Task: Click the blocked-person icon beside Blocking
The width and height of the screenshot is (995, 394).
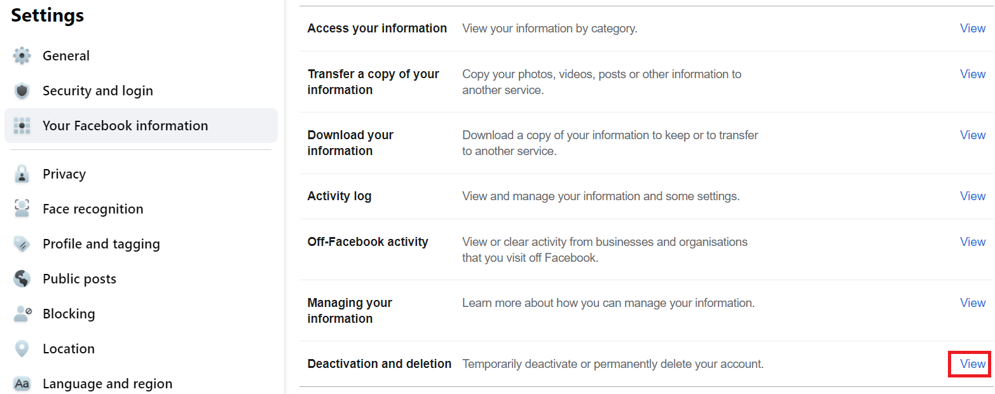Action: pyautogui.click(x=22, y=313)
